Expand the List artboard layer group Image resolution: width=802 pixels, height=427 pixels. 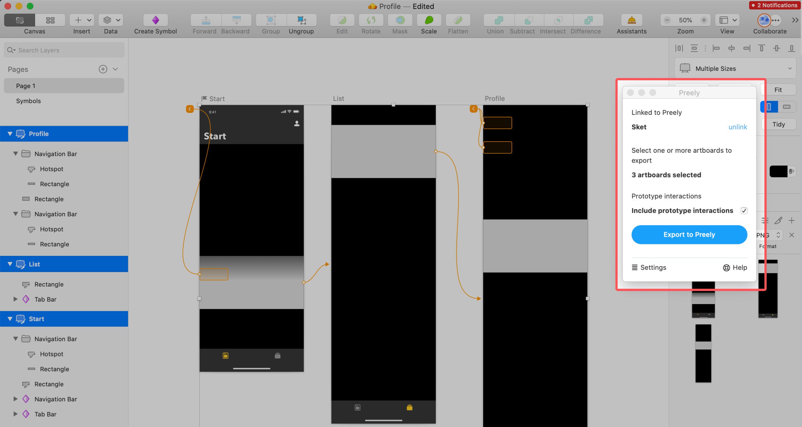coord(9,264)
